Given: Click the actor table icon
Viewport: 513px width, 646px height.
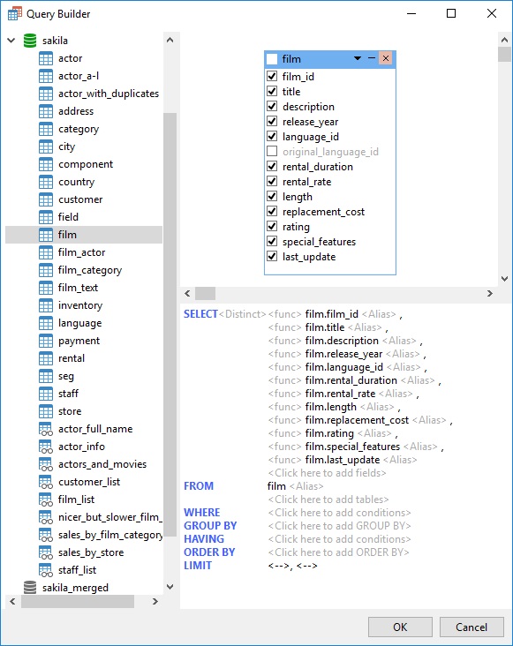Looking at the screenshot, I should tap(46, 58).
